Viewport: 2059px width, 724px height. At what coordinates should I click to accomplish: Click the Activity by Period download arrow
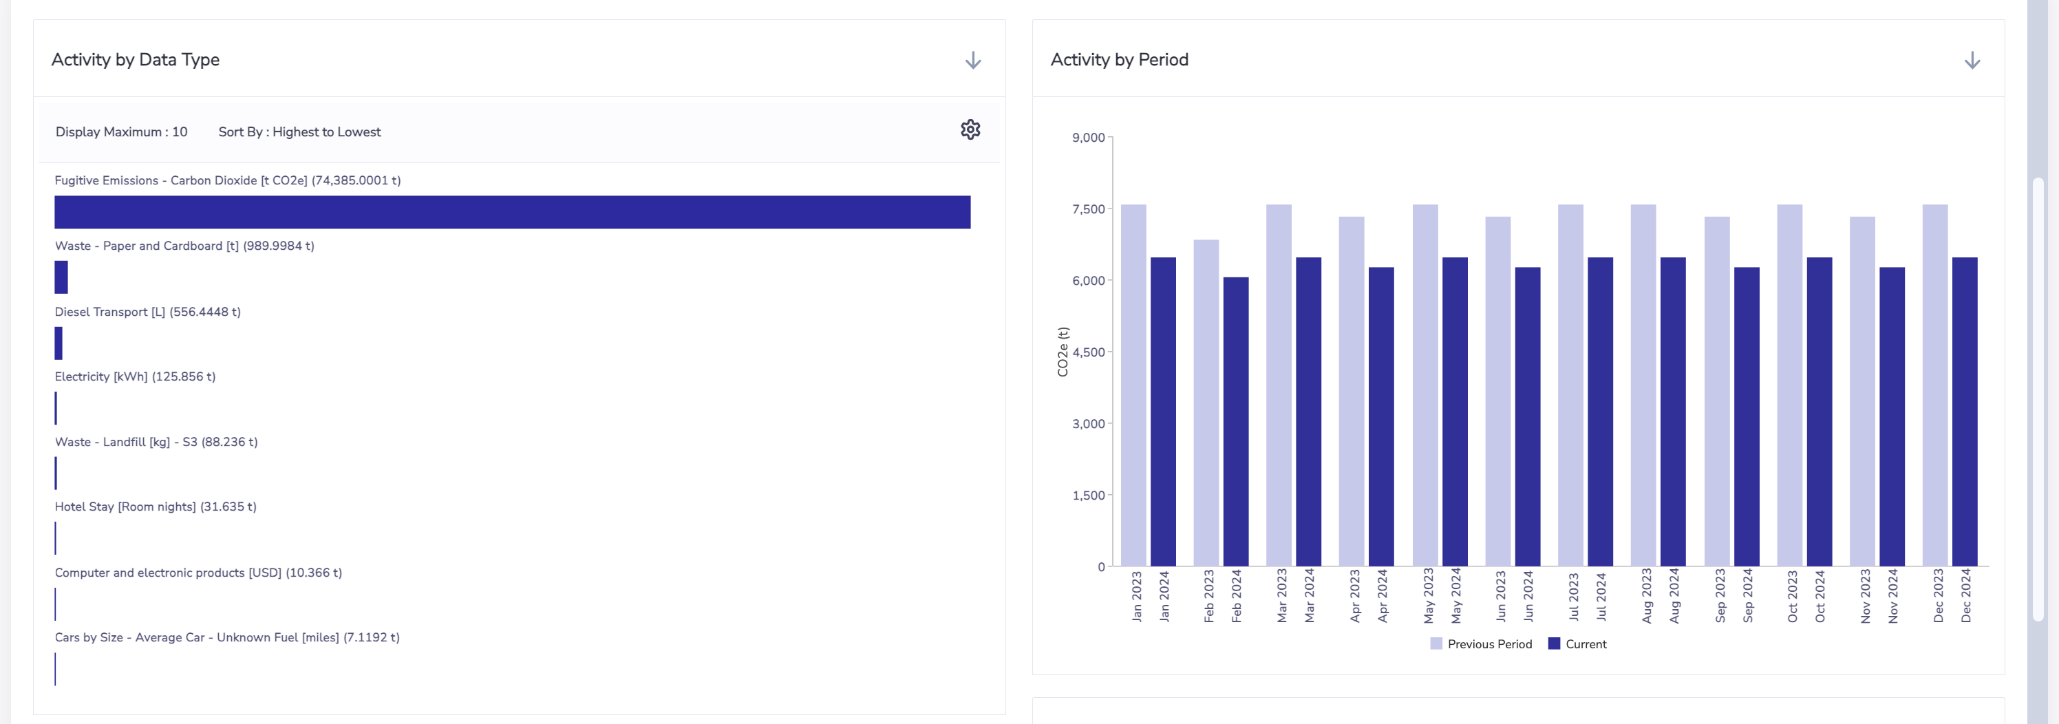pyautogui.click(x=1972, y=61)
